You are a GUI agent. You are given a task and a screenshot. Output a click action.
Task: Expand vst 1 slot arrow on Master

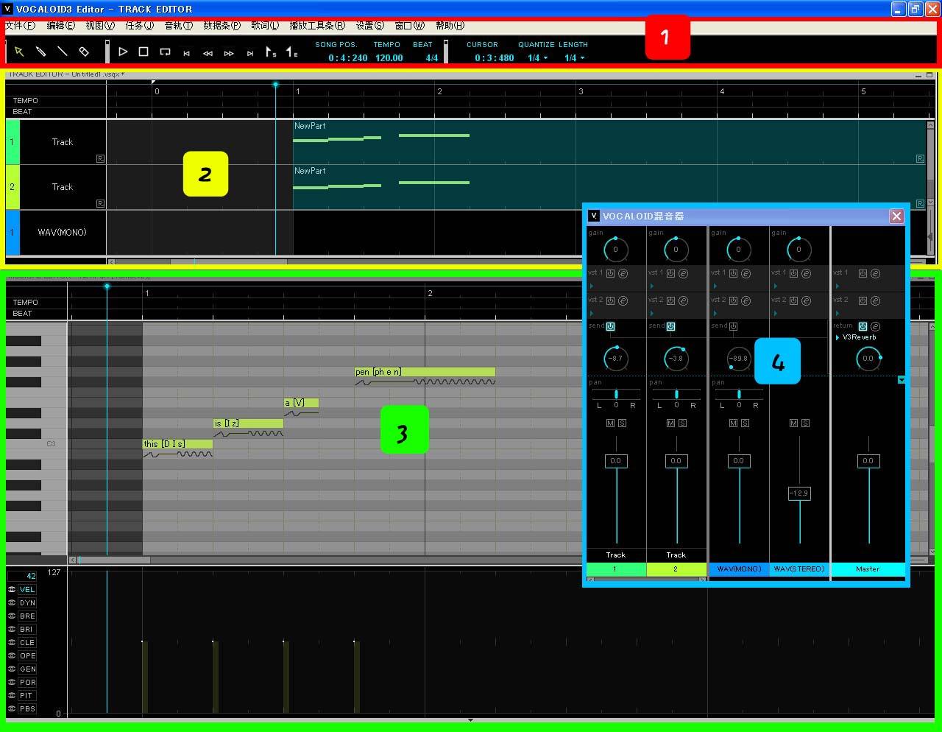coord(837,286)
